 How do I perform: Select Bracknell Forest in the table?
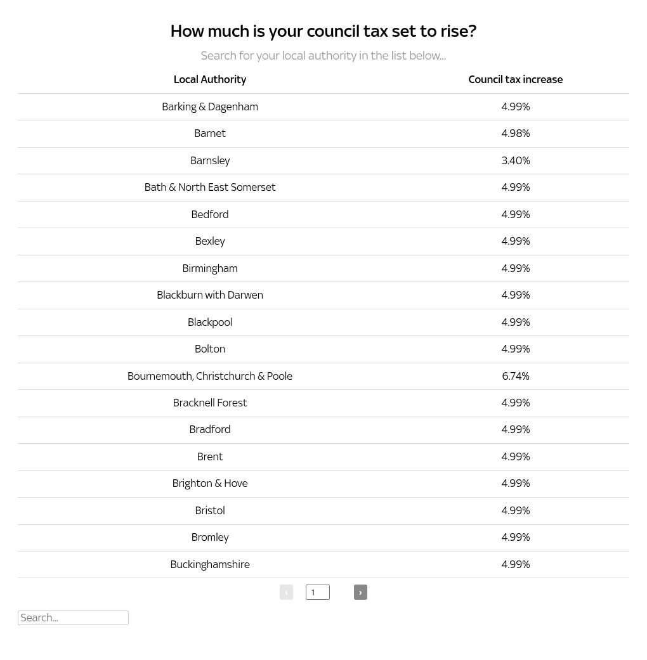(x=210, y=403)
